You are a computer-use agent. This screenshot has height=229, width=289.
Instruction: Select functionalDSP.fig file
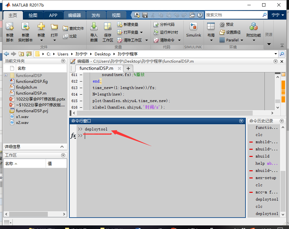pyautogui.click(x=32, y=81)
